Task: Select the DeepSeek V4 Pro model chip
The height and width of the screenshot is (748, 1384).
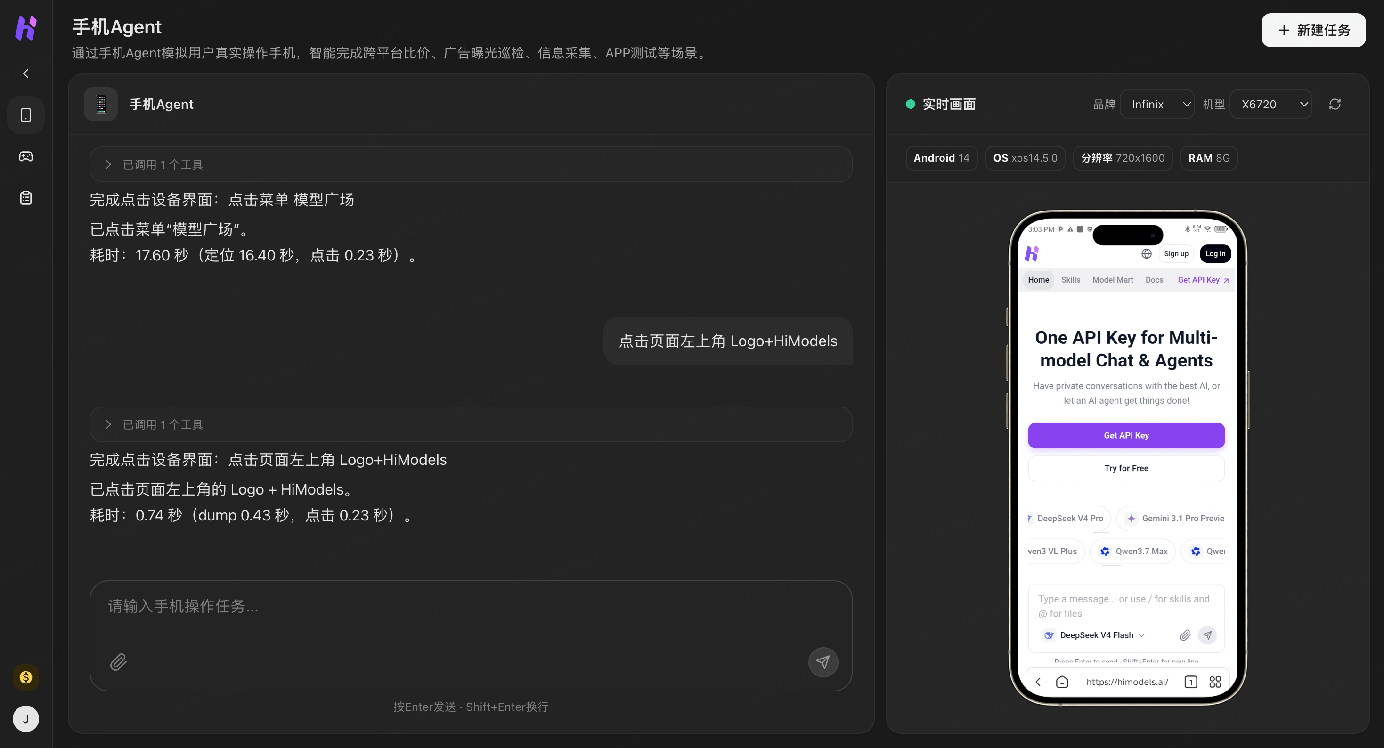Action: pyautogui.click(x=1069, y=519)
